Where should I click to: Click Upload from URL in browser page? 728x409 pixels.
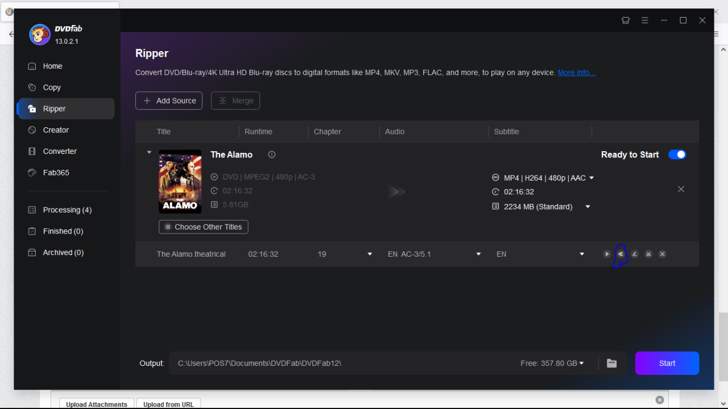coord(168,404)
